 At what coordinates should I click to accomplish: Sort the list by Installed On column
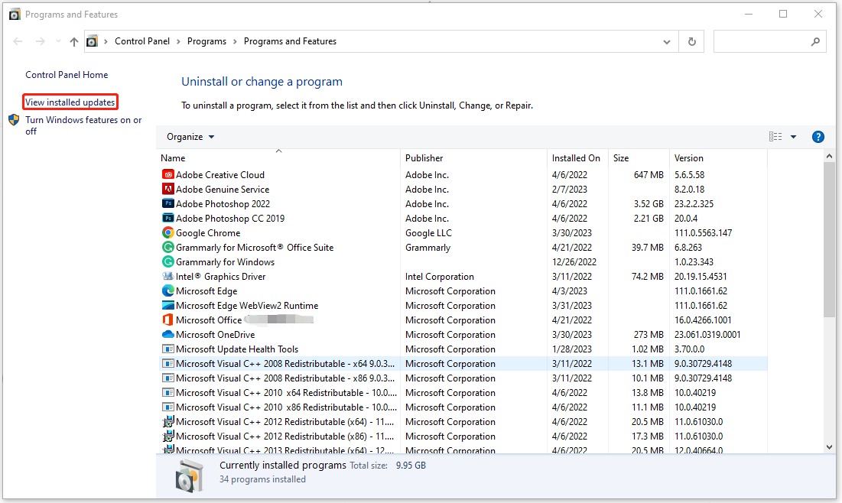576,158
